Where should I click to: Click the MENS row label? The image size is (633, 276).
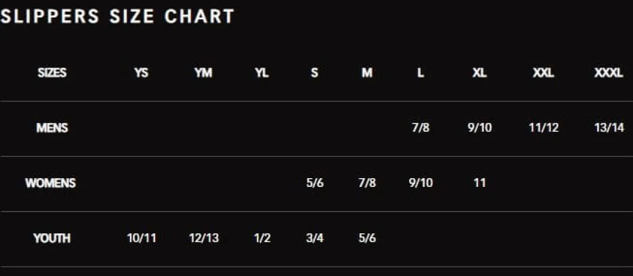[x=52, y=128]
